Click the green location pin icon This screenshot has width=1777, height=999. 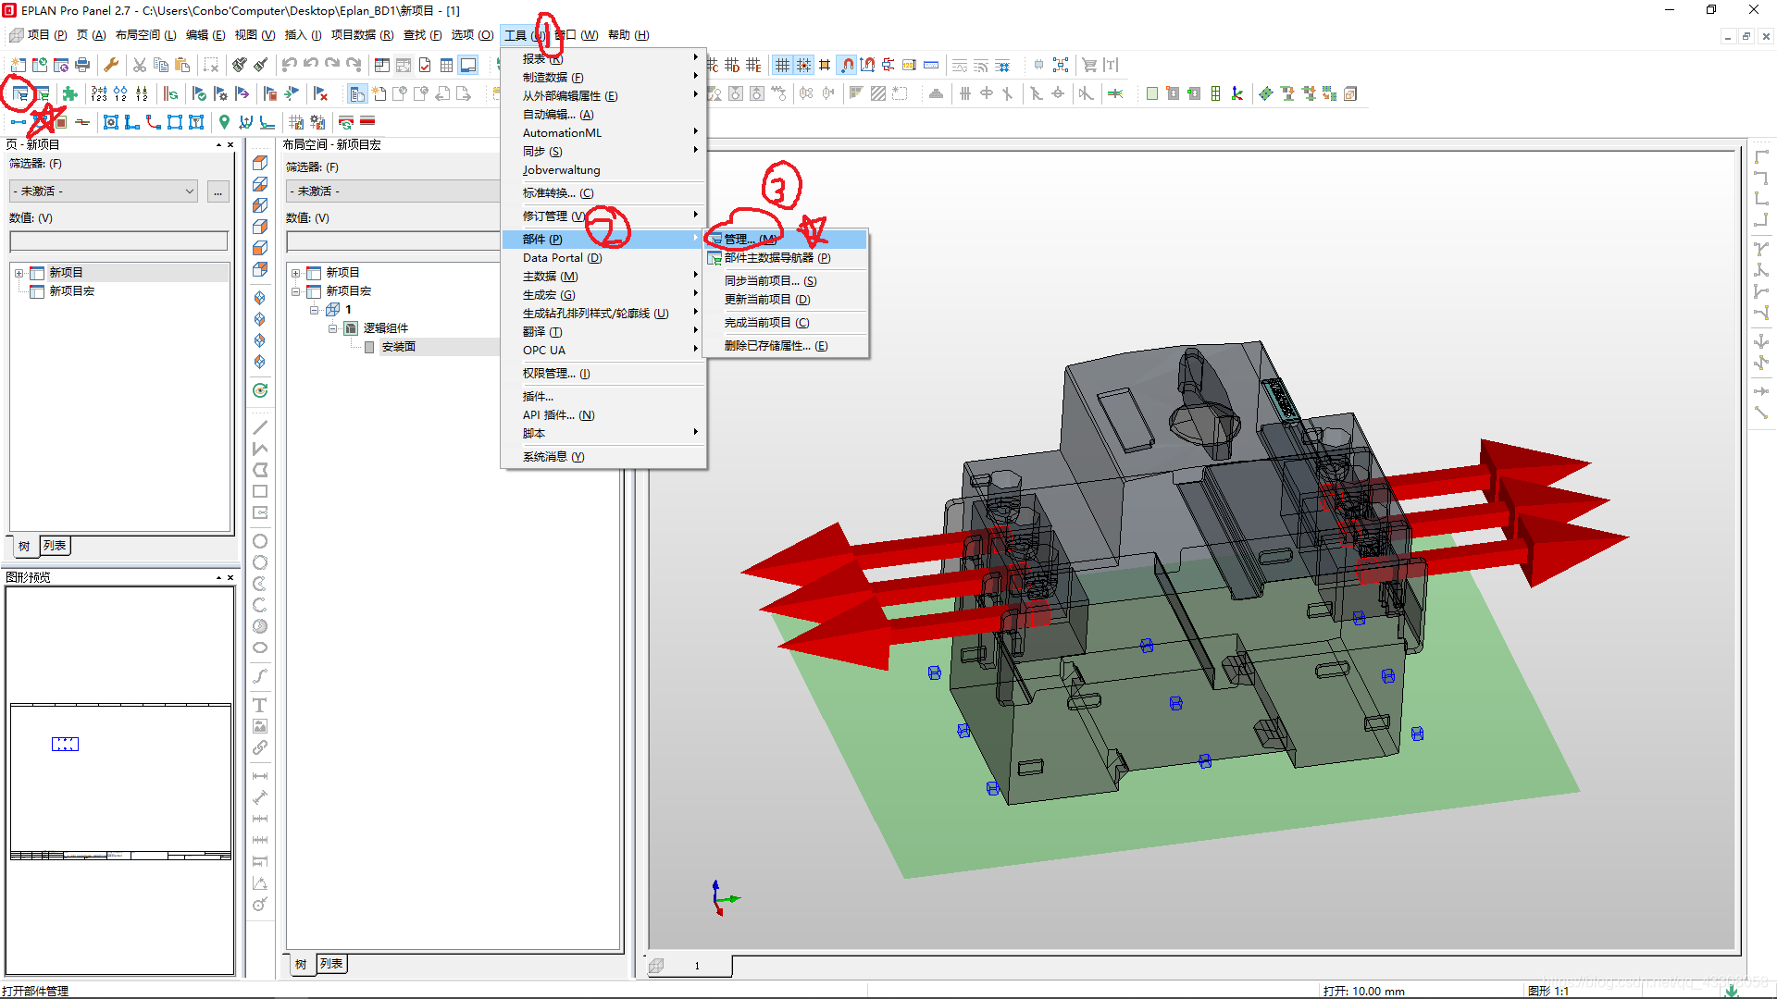coord(224,122)
